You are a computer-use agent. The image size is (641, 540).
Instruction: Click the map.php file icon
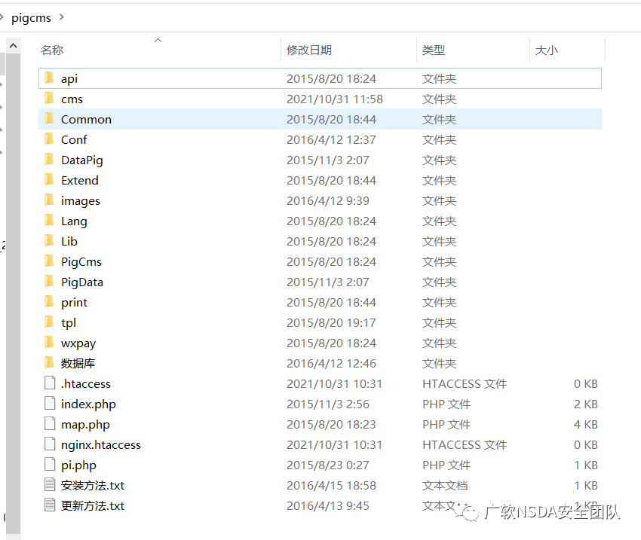tap(50, 424)
